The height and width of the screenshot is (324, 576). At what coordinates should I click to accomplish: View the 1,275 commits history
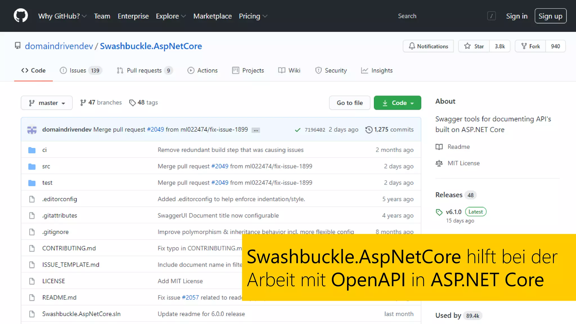pos(390,130)
